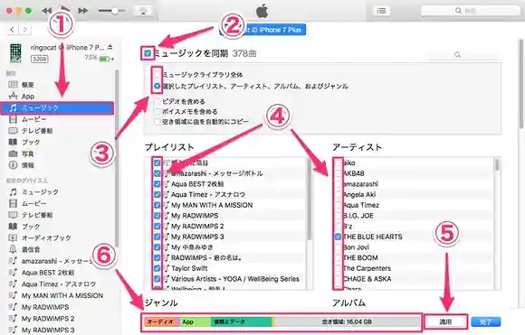Uncheck My 中島みゆき playlist checkbox

pos(157,247)
